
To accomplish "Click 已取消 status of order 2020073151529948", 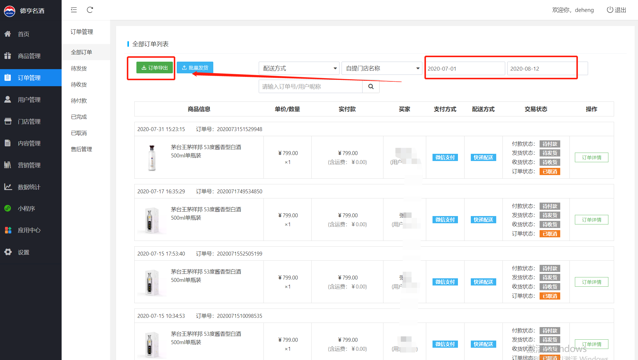I will 550,171.
